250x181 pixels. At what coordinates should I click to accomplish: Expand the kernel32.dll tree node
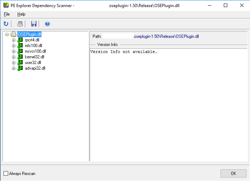pyautogui.click(x=14, y=57)
